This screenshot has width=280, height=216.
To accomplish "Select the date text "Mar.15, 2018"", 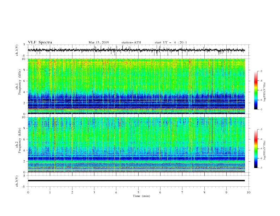I will coord(99,42).
